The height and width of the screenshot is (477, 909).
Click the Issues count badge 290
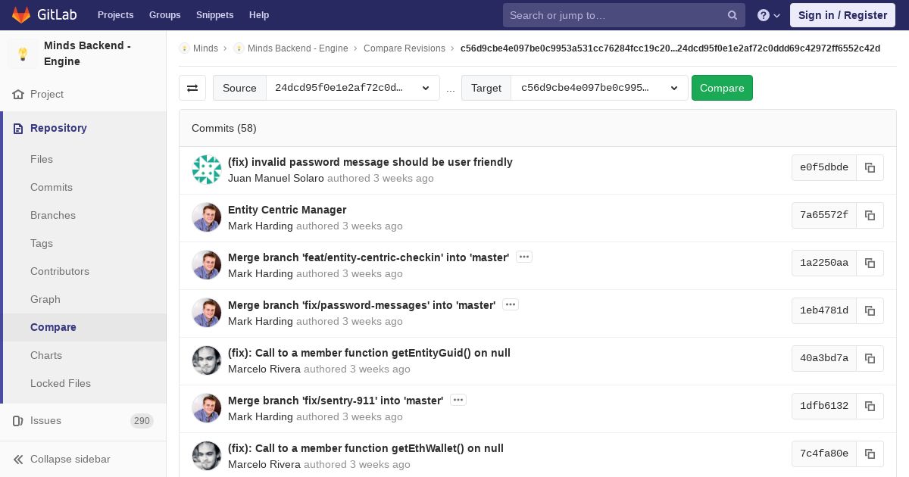(x=142, y=421)
